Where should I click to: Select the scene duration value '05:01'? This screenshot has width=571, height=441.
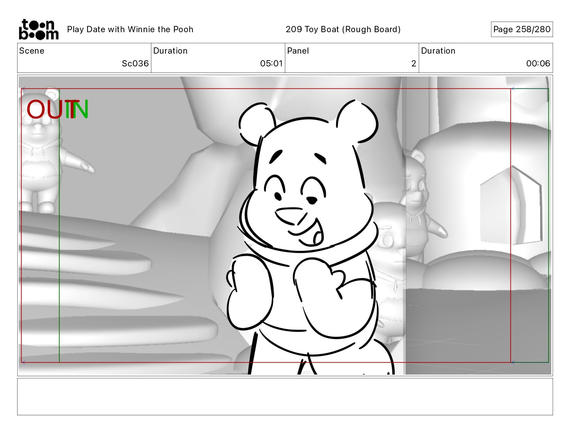click(x=271, y=64)
